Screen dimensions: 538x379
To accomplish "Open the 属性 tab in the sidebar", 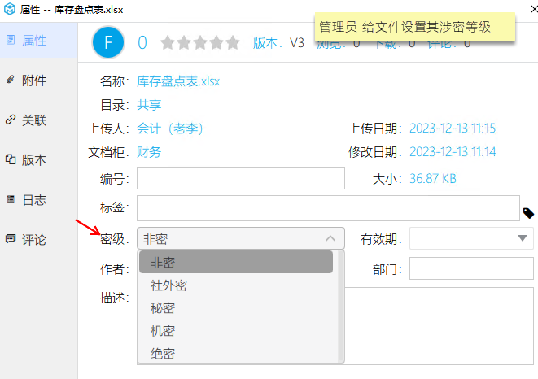I will pos(34,41).
